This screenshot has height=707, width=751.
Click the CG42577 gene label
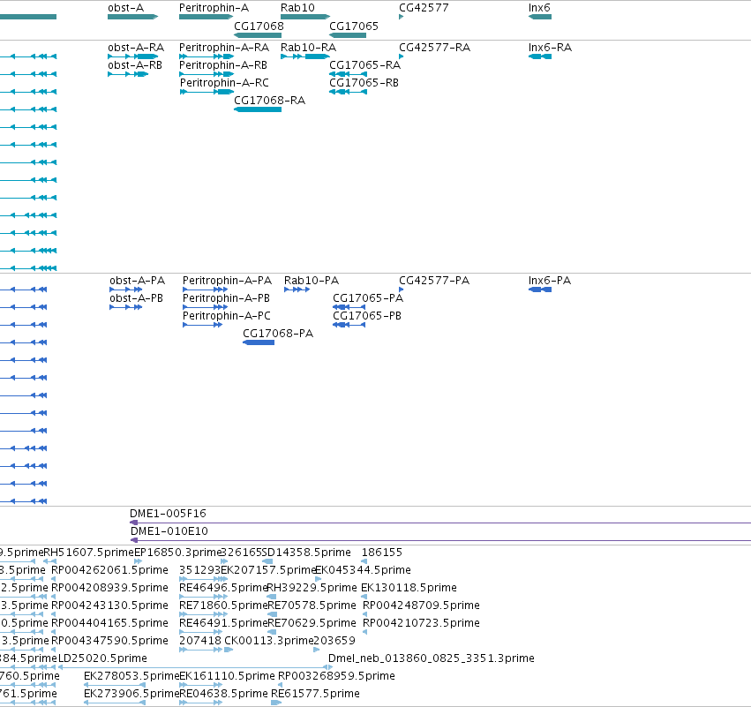(424, 8)
